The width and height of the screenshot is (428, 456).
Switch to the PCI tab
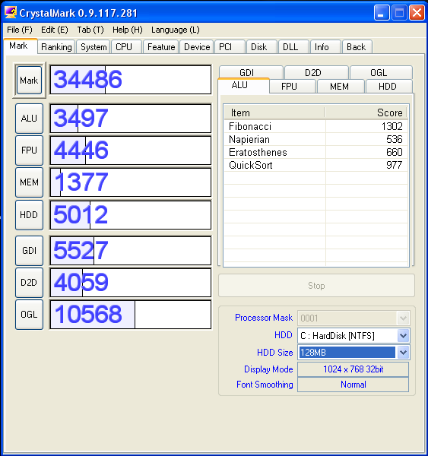pos(230,47)
